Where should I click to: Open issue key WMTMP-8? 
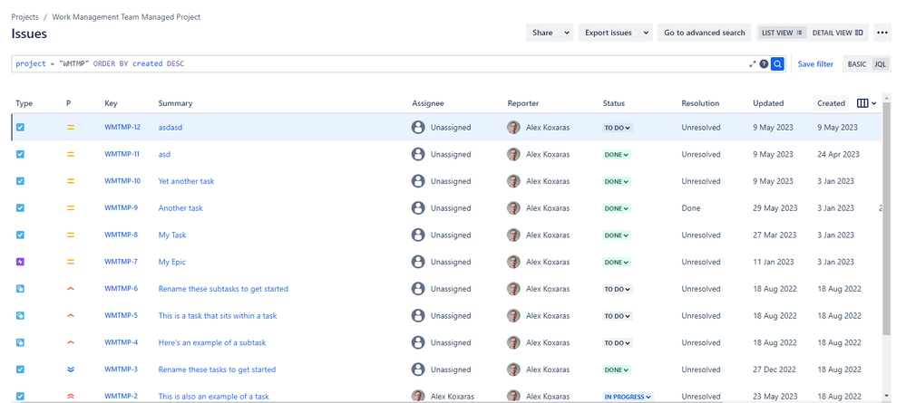point(121,235)
